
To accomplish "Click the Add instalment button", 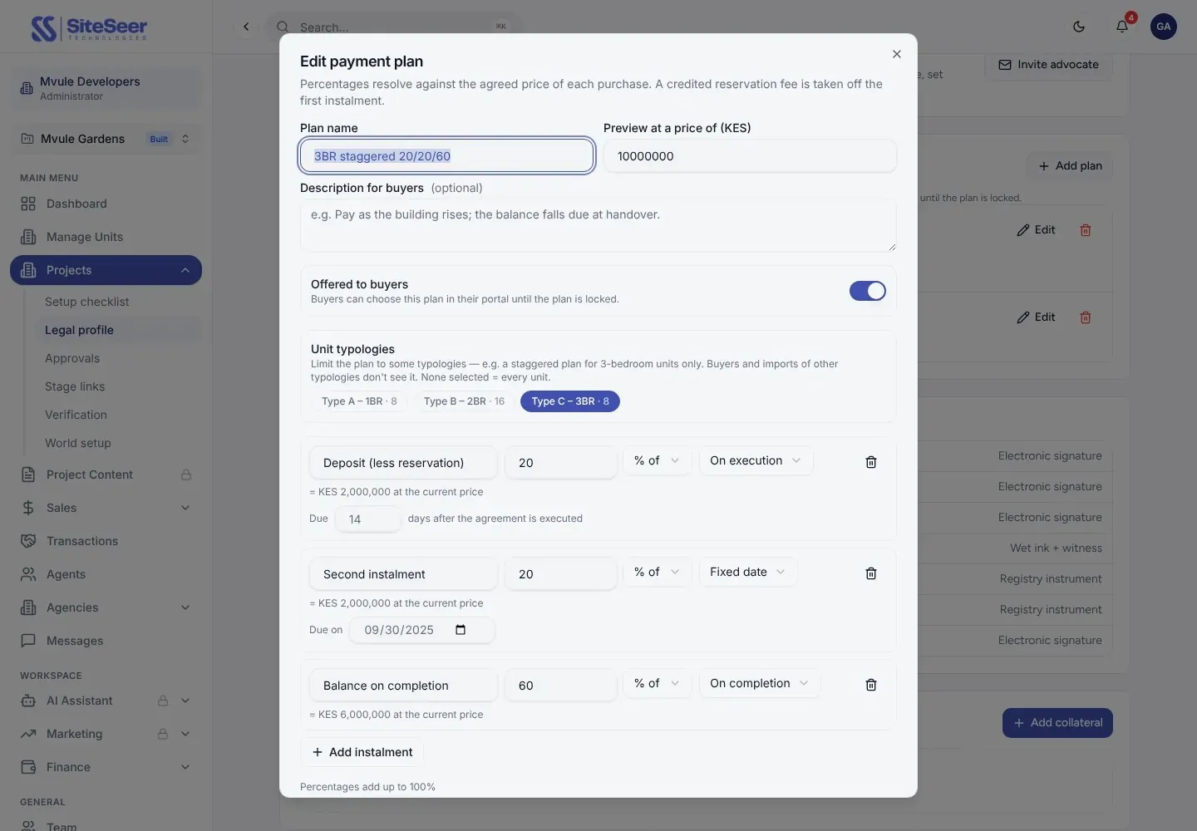I will click(362, 752).
